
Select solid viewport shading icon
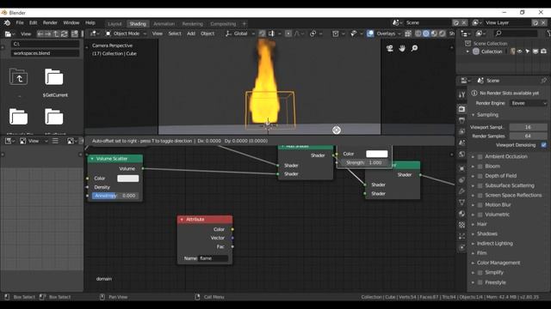(426, 33)
